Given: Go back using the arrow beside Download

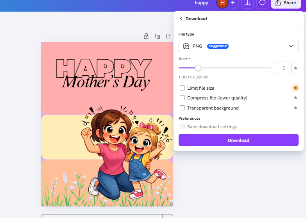Looking at the screenshot, I should coord(181,19).
